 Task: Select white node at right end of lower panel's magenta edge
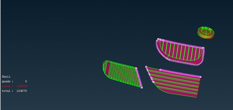(x=200, y=77)
